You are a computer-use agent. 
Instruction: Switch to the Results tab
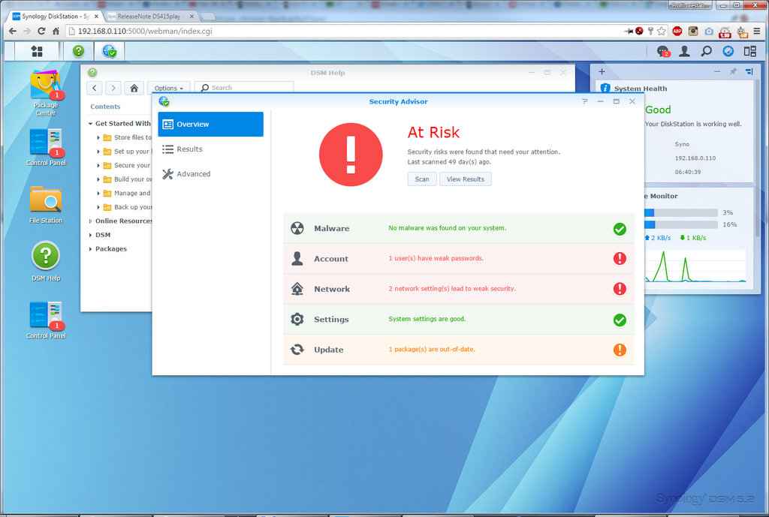[210, 149]
